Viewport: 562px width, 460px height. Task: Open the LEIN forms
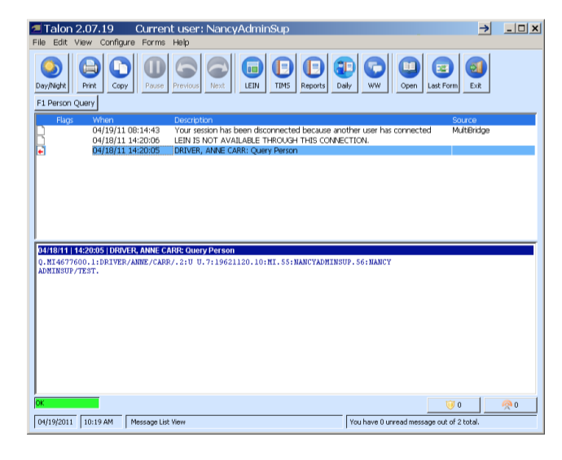pyautogui.click(x=252, y=73)
